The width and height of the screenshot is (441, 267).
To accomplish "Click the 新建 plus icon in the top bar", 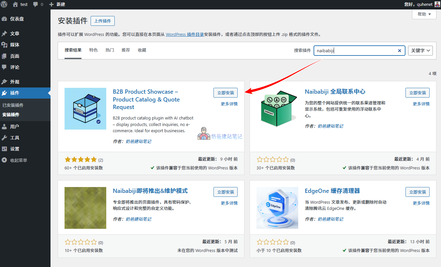I will click(51, 4).
